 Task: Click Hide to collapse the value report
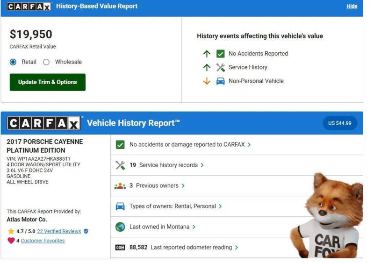[x=352, y=7]
